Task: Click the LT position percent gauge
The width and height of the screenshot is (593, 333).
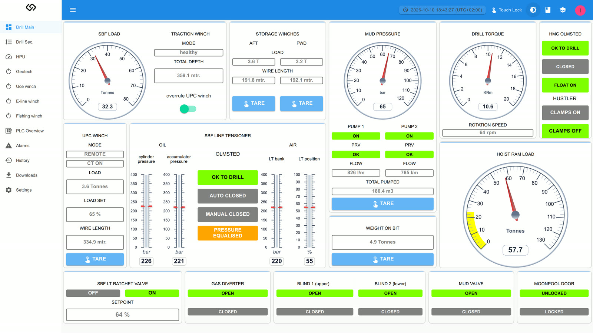Action: pos(309,211)
